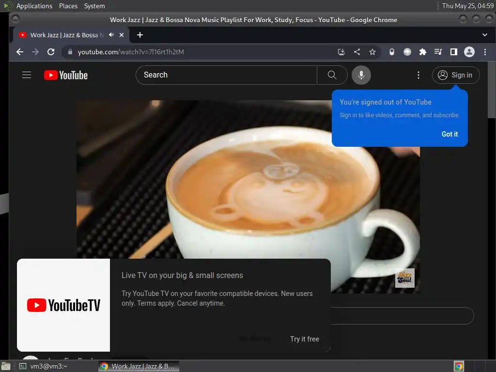
Task: Open System menu
Action: (94, 6)
